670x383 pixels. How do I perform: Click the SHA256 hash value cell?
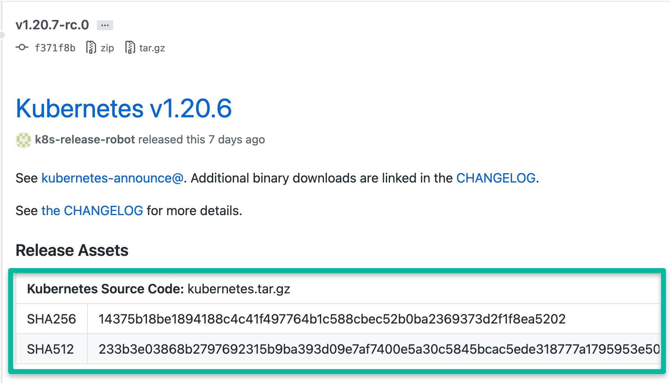[x=332, y=319]
